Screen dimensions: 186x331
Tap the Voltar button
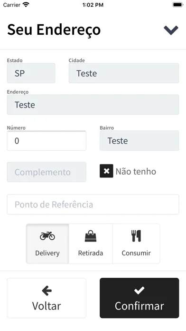46,298
